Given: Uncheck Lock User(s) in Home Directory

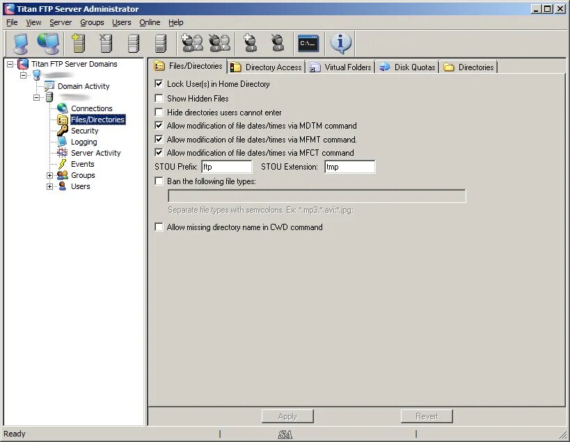Looking at the screenshot, I should 159,84.
